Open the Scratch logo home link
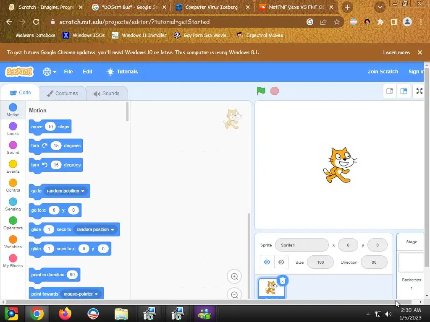Viewport: 430px width, 322px height. (x=19, y=72)
